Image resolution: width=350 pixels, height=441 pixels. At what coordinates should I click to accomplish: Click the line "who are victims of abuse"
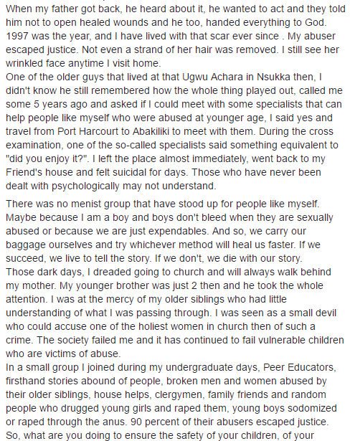click(x=63, y=354)
